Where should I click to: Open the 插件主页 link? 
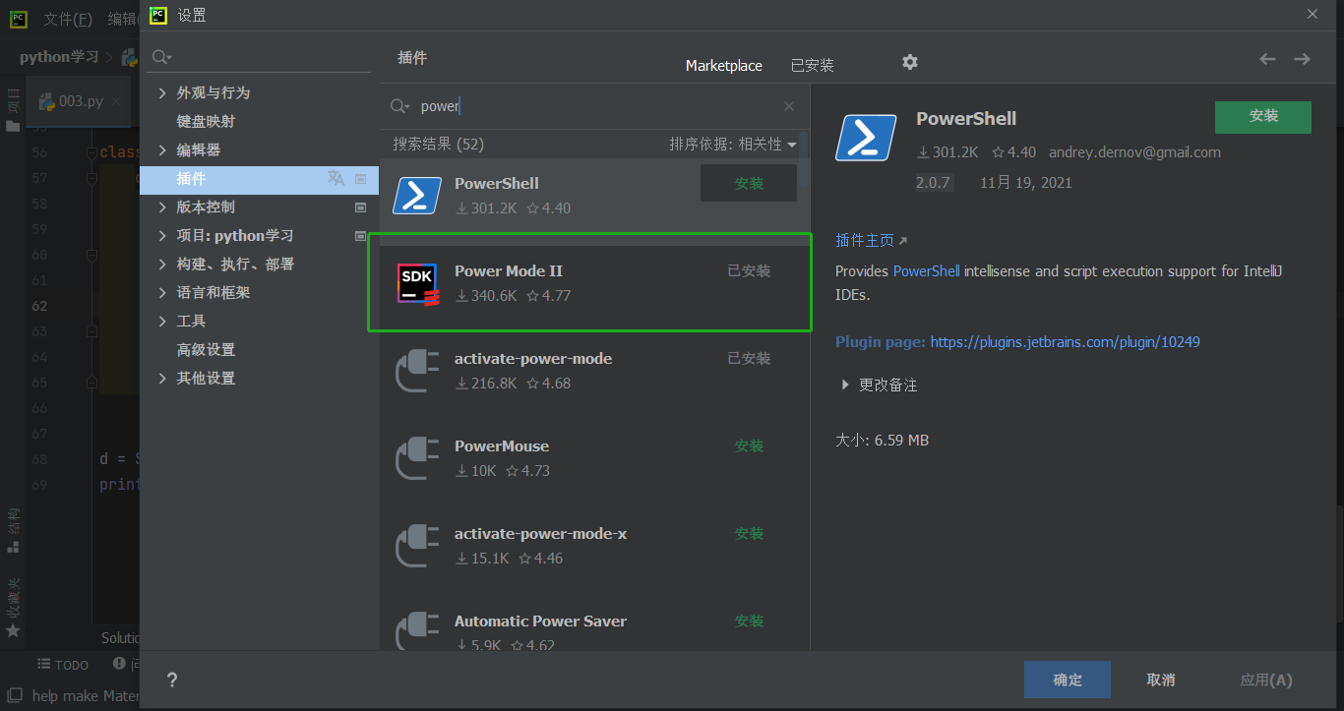871,240
